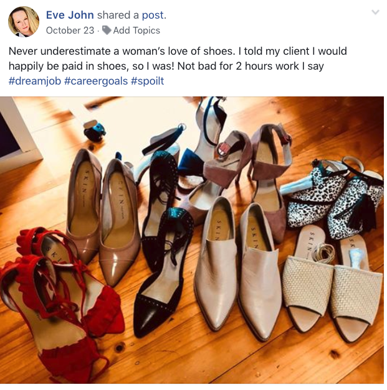
Task: Open the #dreamjob hashtag
Action: pyautogui.click(x=35, y=81)
